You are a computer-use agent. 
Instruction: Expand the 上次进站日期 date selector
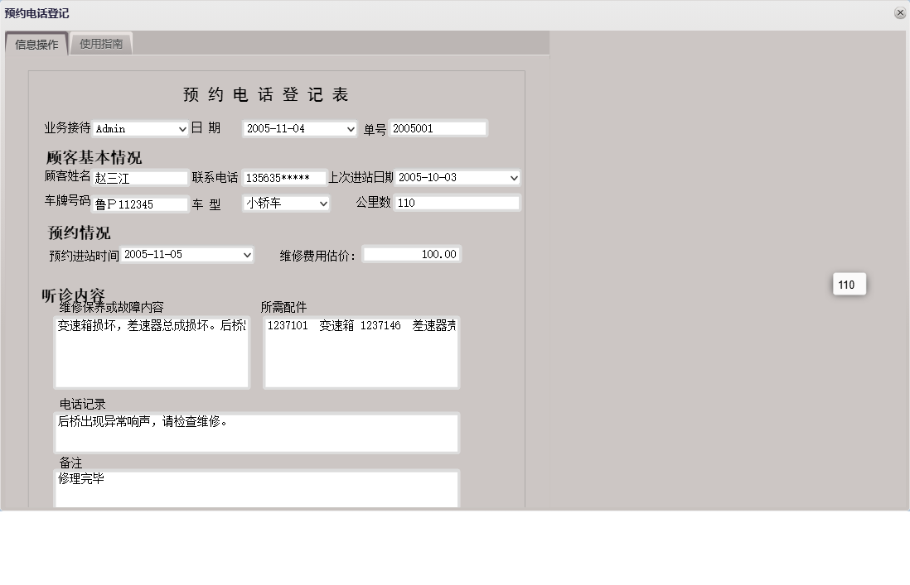pos(457,177)
